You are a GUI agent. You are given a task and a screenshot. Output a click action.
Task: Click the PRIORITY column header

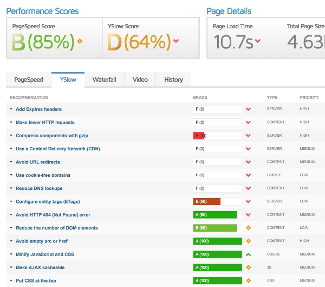[x=309, y=98]
